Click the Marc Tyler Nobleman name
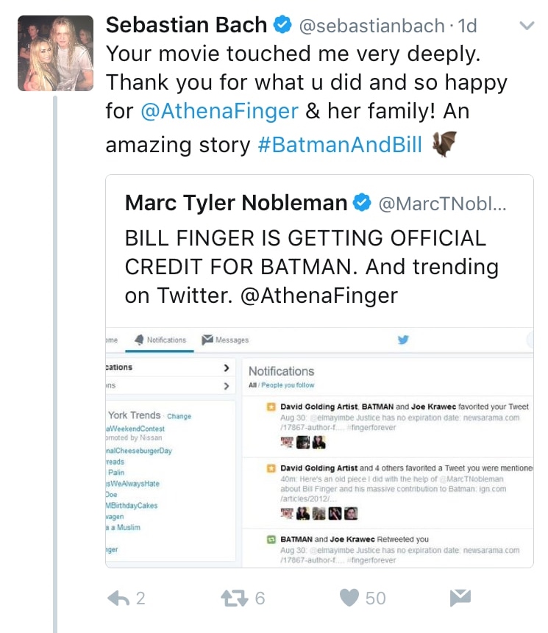548x633 pixels. coord(236,204)
